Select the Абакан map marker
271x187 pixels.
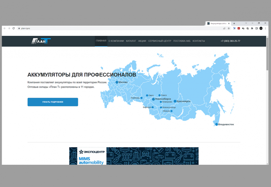(171, 111)
